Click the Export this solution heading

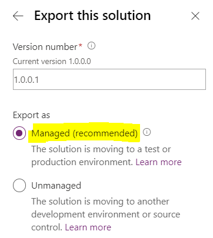pyautogui.click(x=92, y=16)
